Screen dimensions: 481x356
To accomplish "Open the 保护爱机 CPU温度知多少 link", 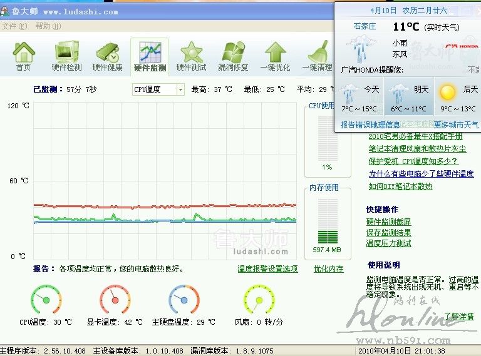I will (413, 161).
